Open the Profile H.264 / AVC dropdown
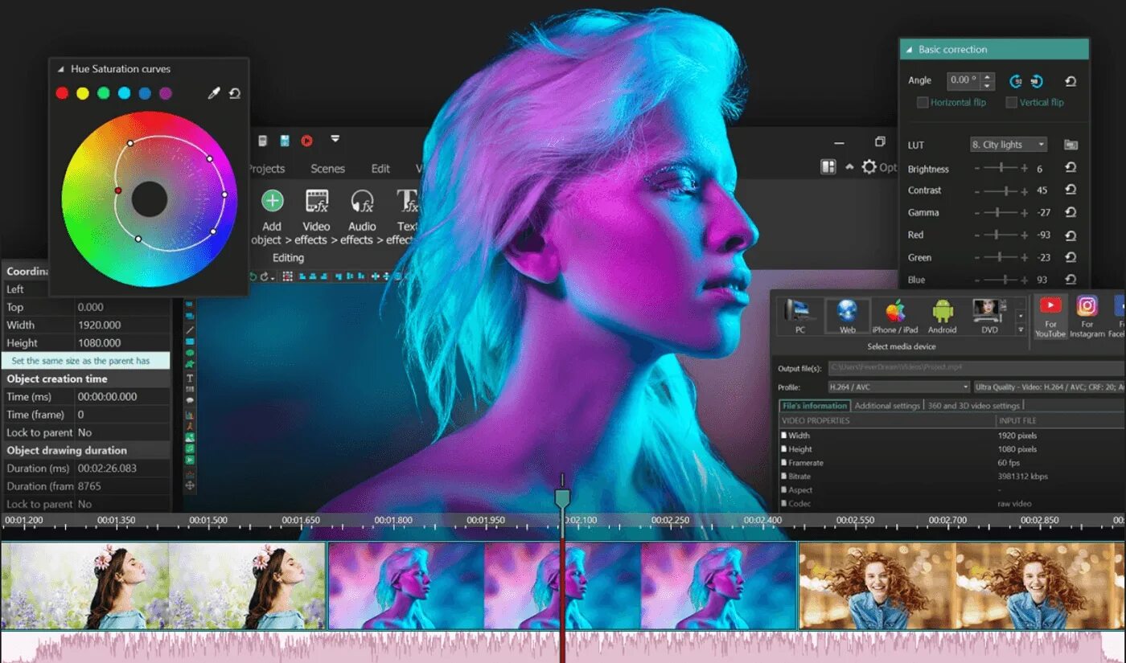The width and height of the screenshot is (1126, 663). 898,387
